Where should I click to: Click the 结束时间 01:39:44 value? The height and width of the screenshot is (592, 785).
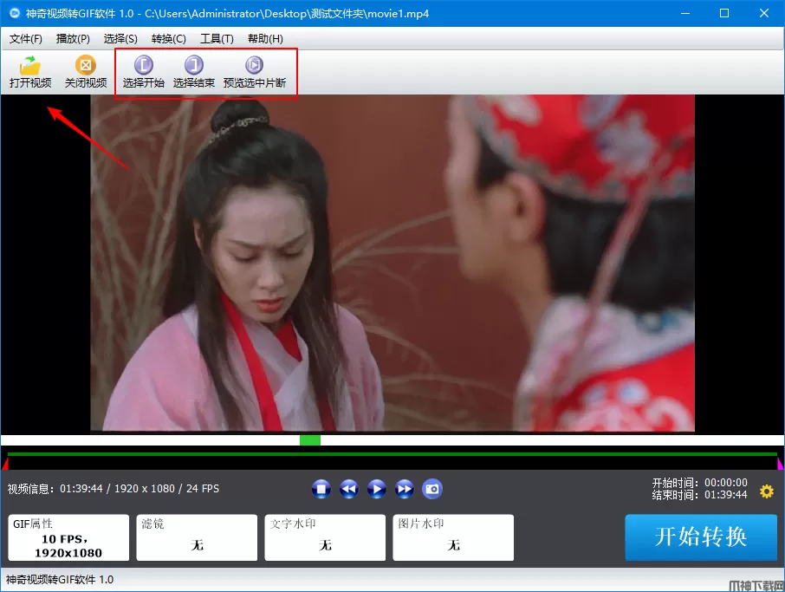tap(726, 495)
